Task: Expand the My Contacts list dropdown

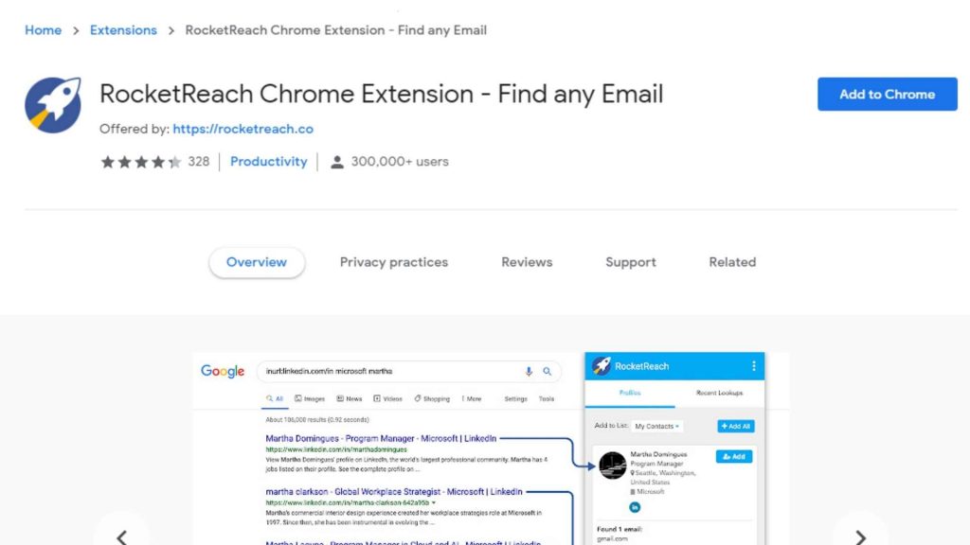Action: tap(657, 427)
